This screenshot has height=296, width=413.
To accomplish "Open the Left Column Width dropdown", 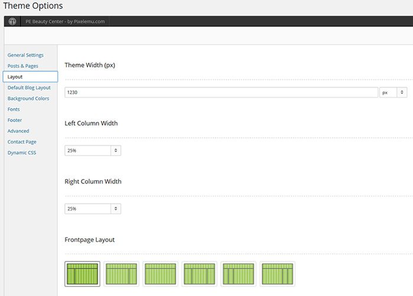I will (93, 151).
